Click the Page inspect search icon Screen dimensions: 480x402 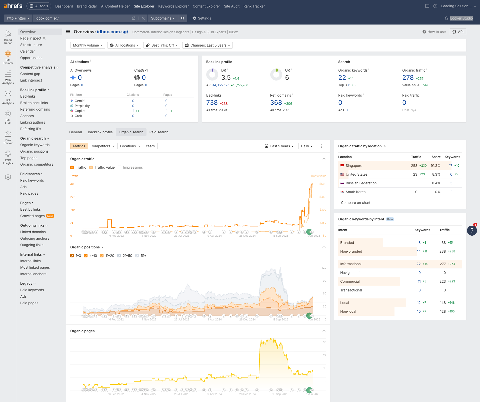click(x=44, y=38)
